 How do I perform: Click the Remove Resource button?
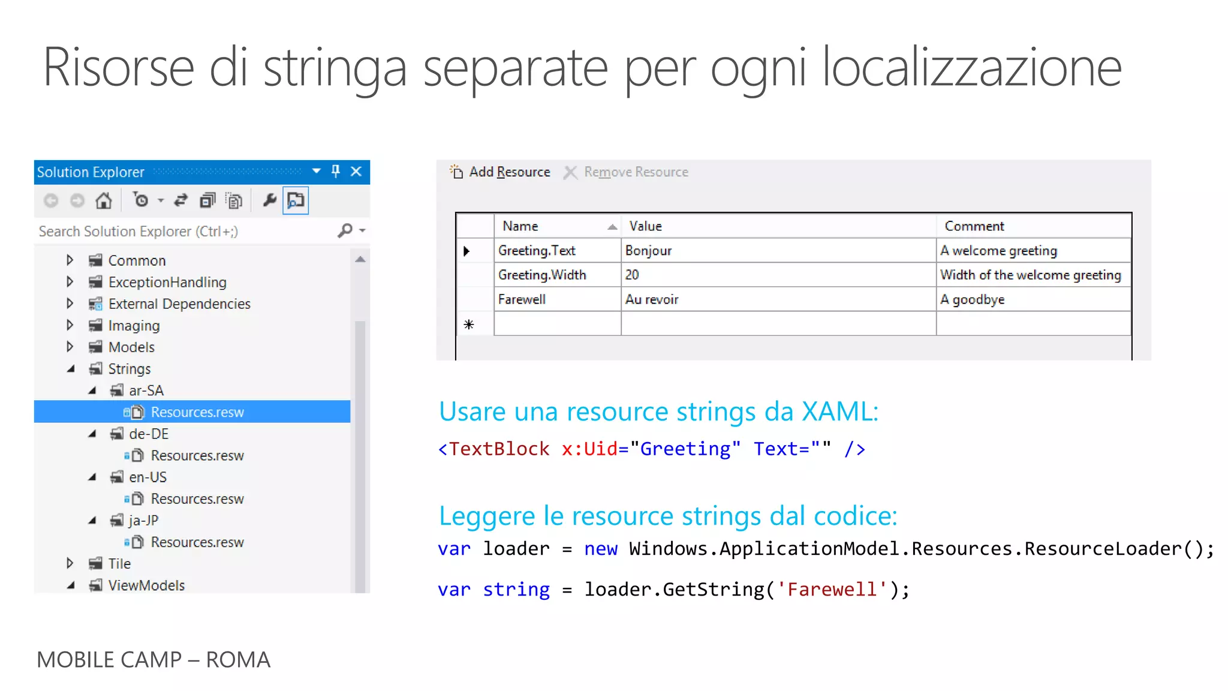click(626, 172)
